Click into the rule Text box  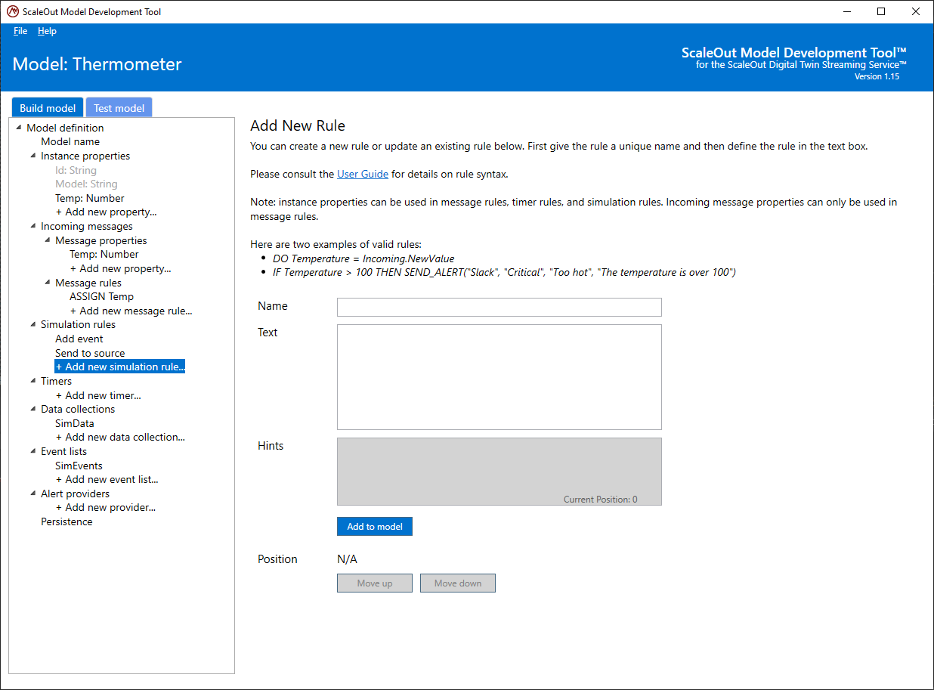tap(499, 377)
